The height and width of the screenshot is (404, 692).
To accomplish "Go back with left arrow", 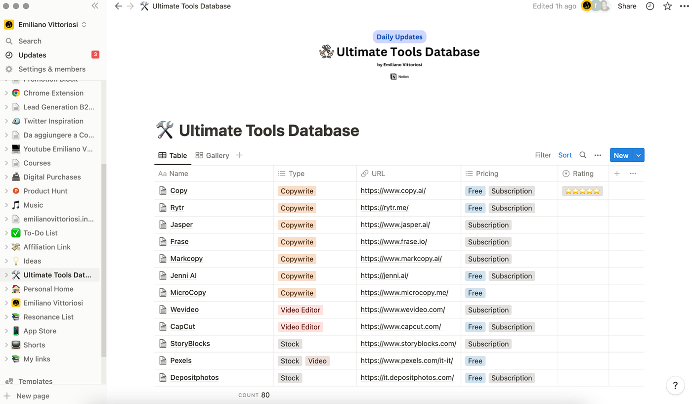I will (x=118, y=6).
